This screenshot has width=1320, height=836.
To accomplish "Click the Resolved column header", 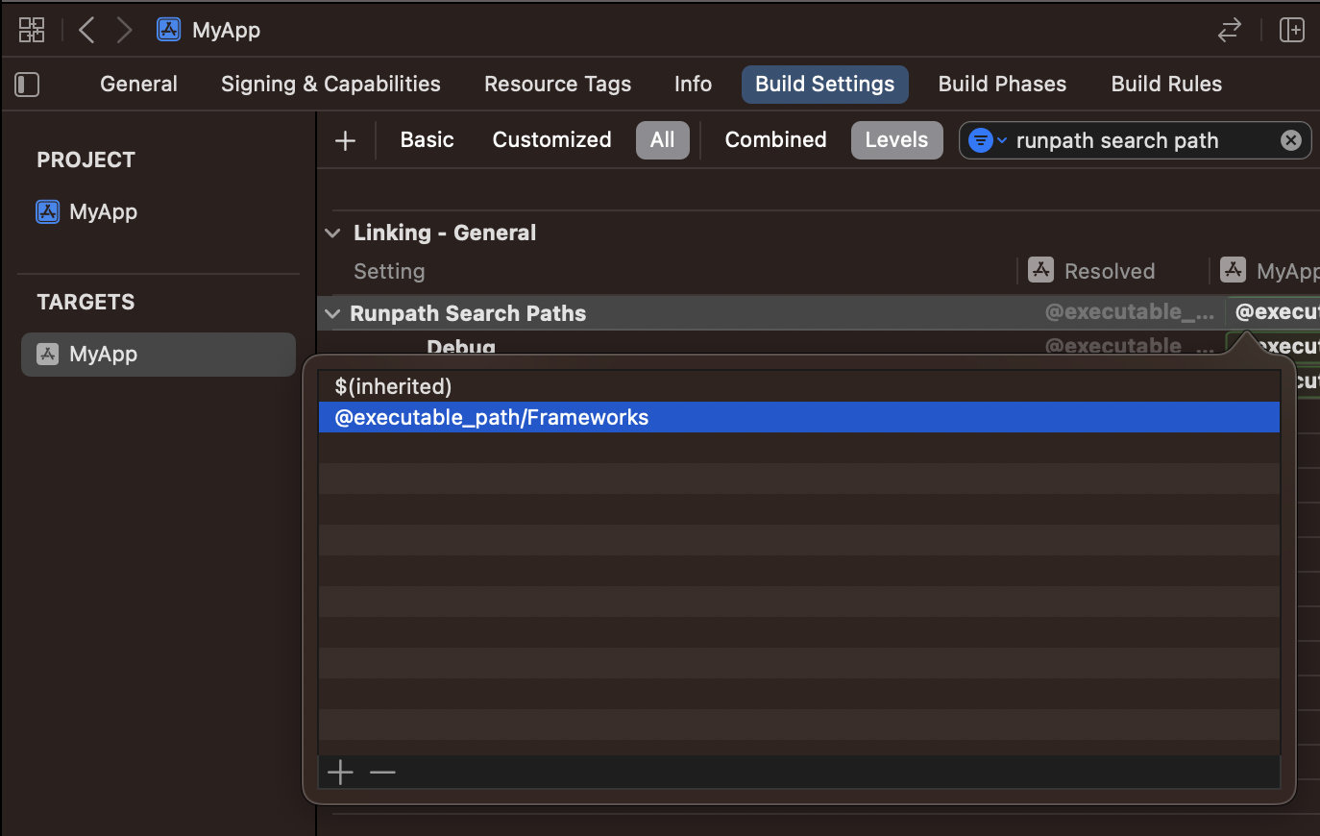I will click(x=1110, y=271).
